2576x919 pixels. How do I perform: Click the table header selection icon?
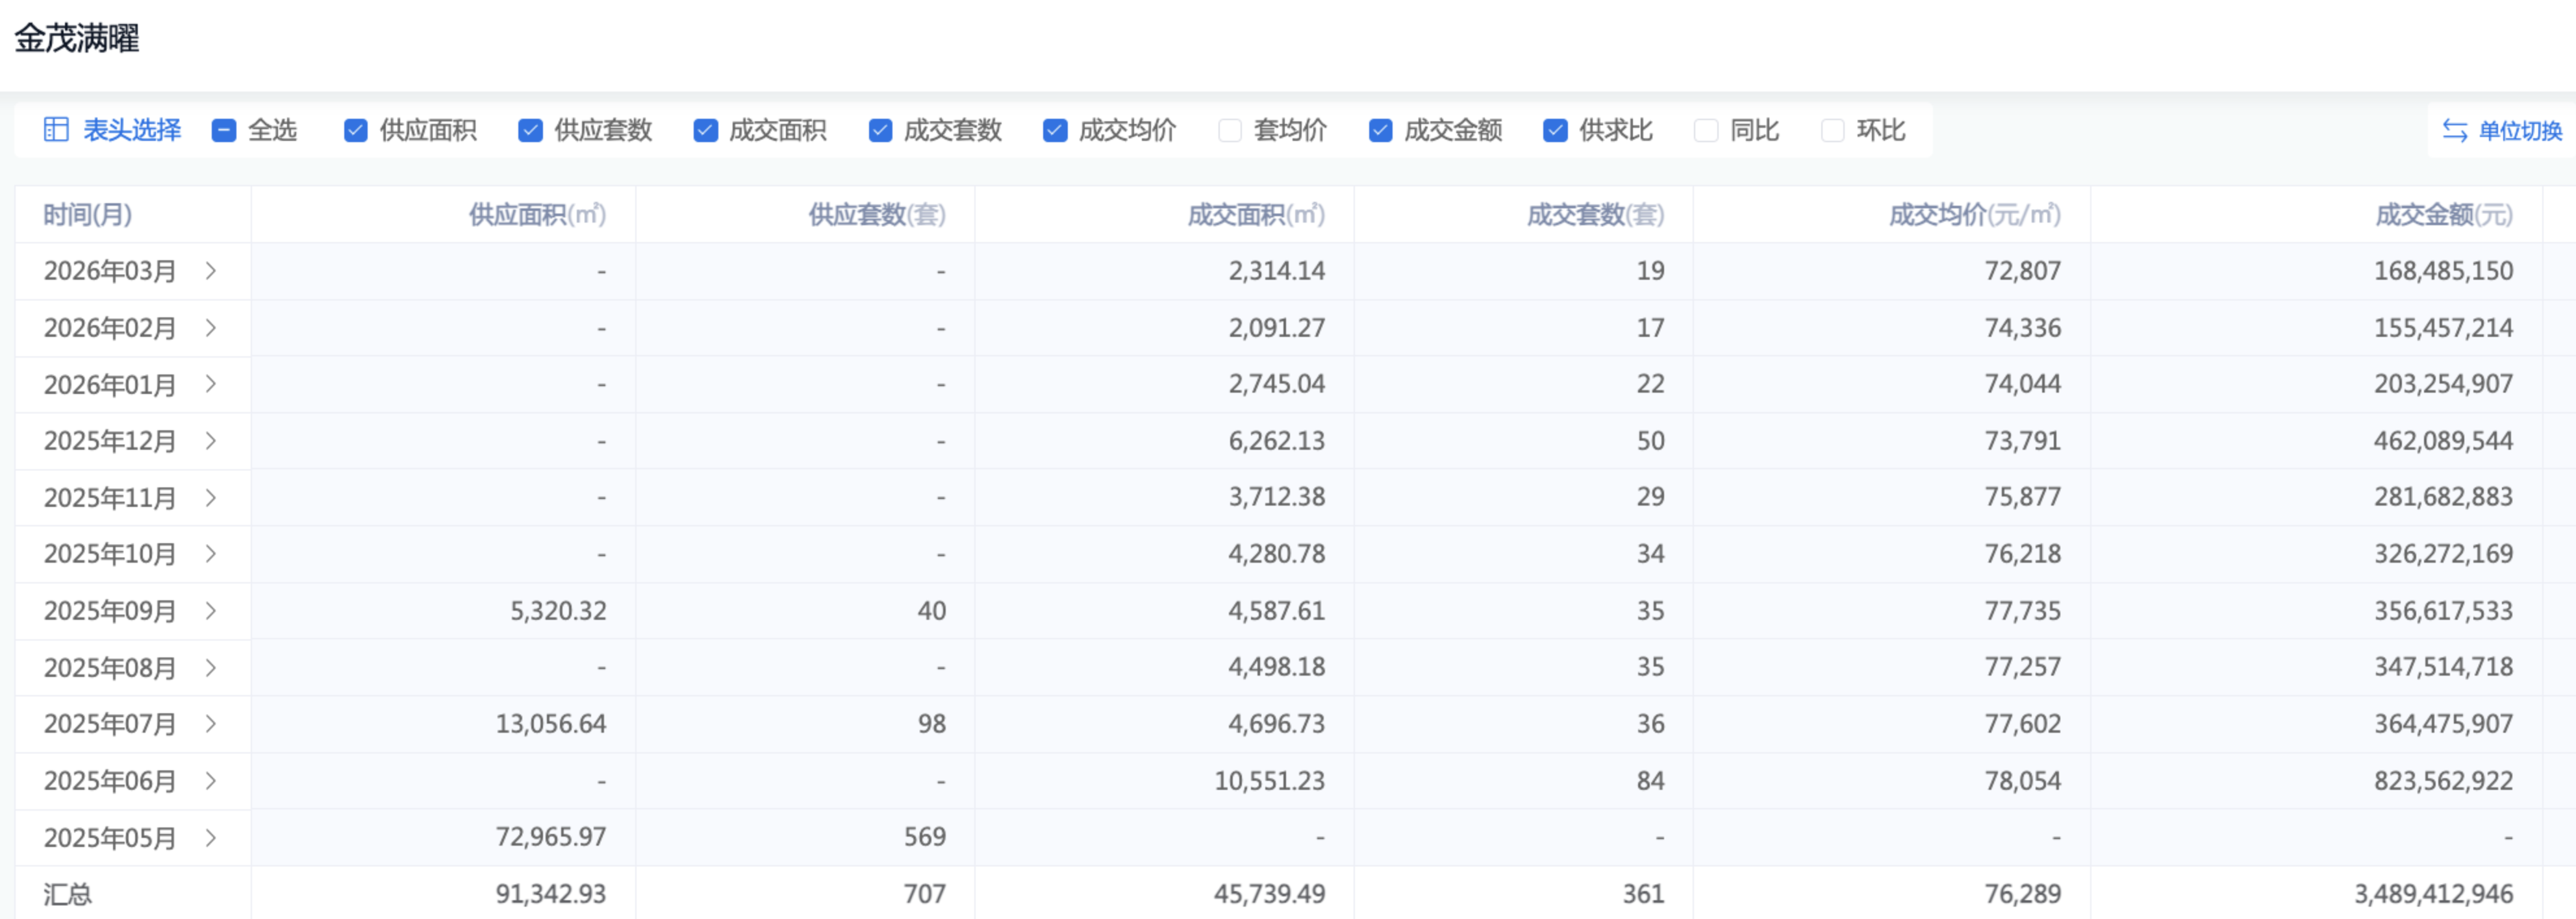pyautogui.click(x=56, y=130)
